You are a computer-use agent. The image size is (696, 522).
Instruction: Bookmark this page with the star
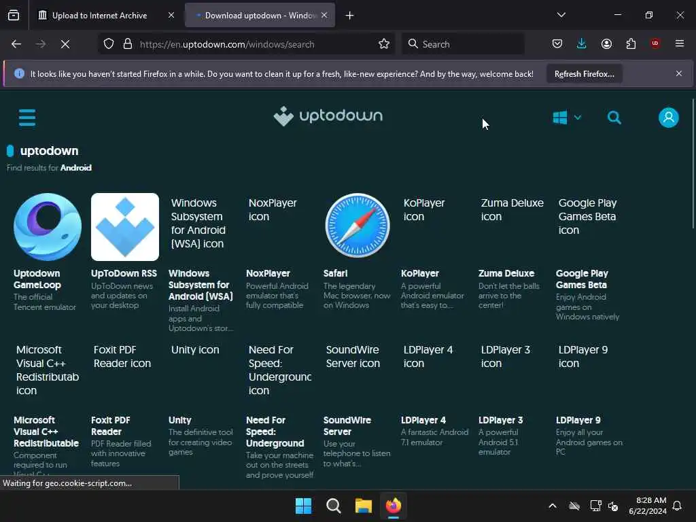point(384,44)
